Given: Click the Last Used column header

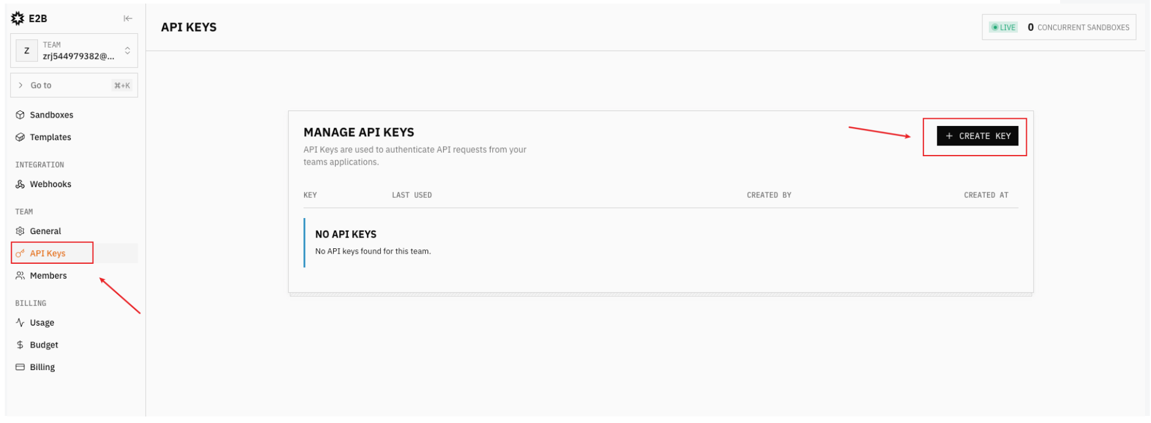Looking at the screenshot, I should [x=412, y=195].
